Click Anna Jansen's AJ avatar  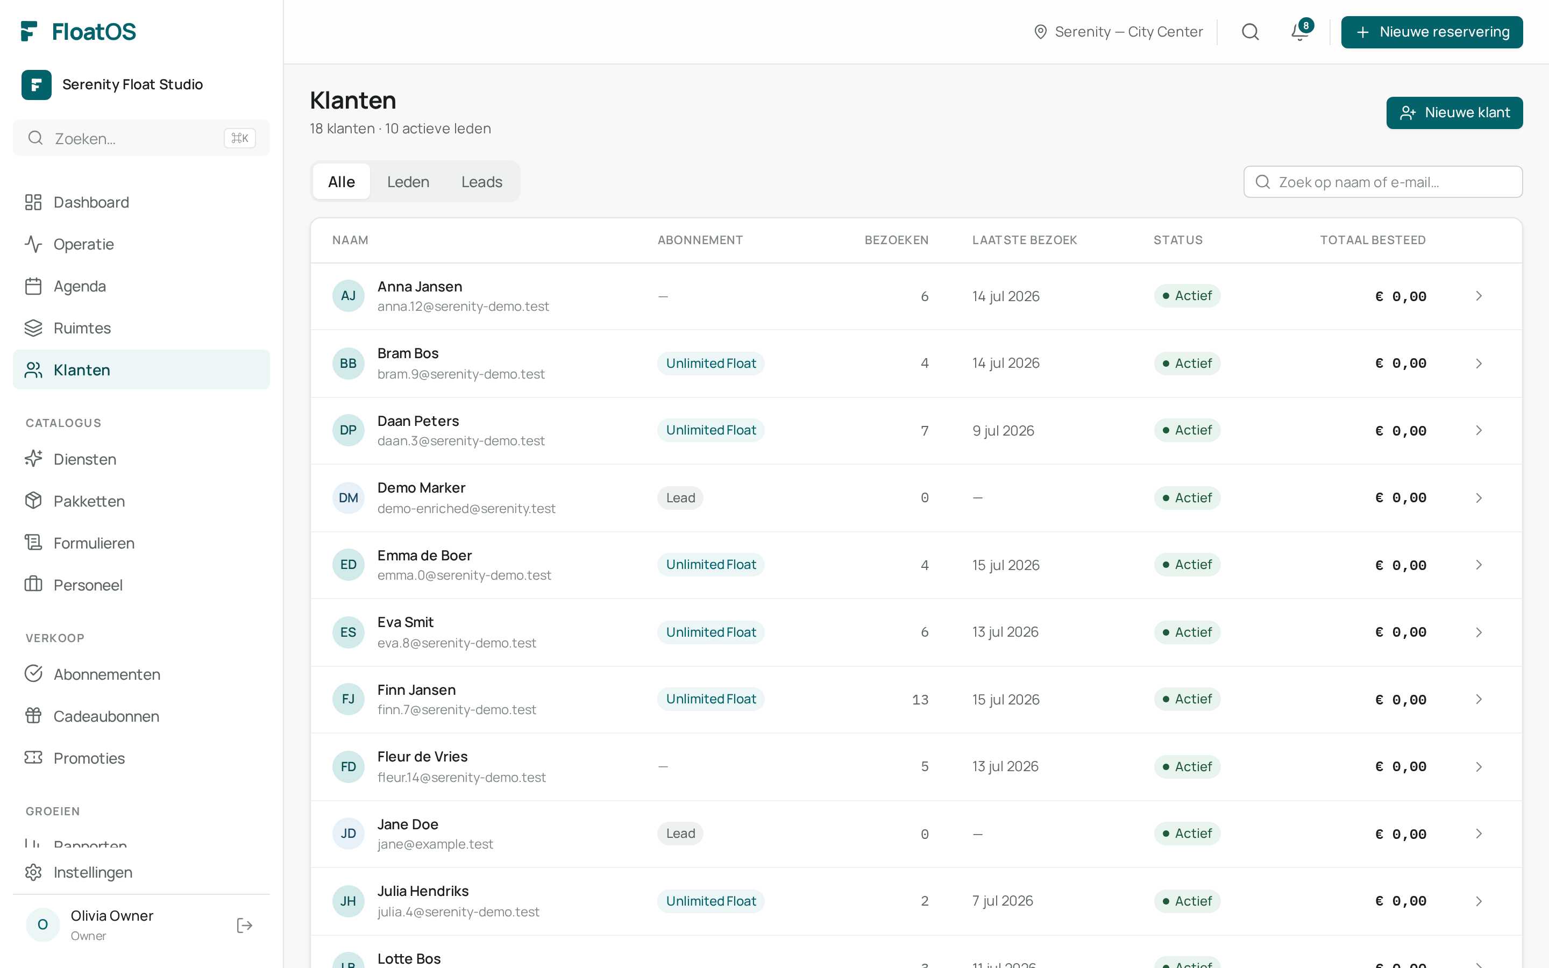pos(348,296)
